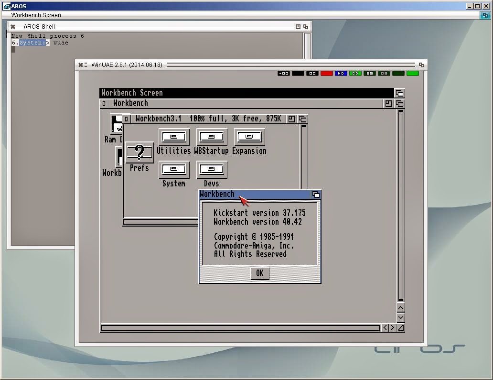
Task: Click the 'Workbench version 40.42' text
Action: (258, 222)
